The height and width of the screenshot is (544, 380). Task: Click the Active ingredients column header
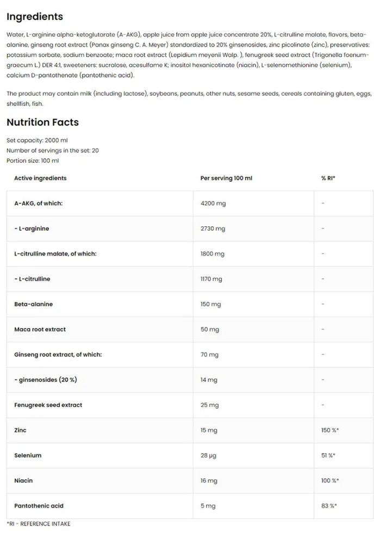coord(40,178)
